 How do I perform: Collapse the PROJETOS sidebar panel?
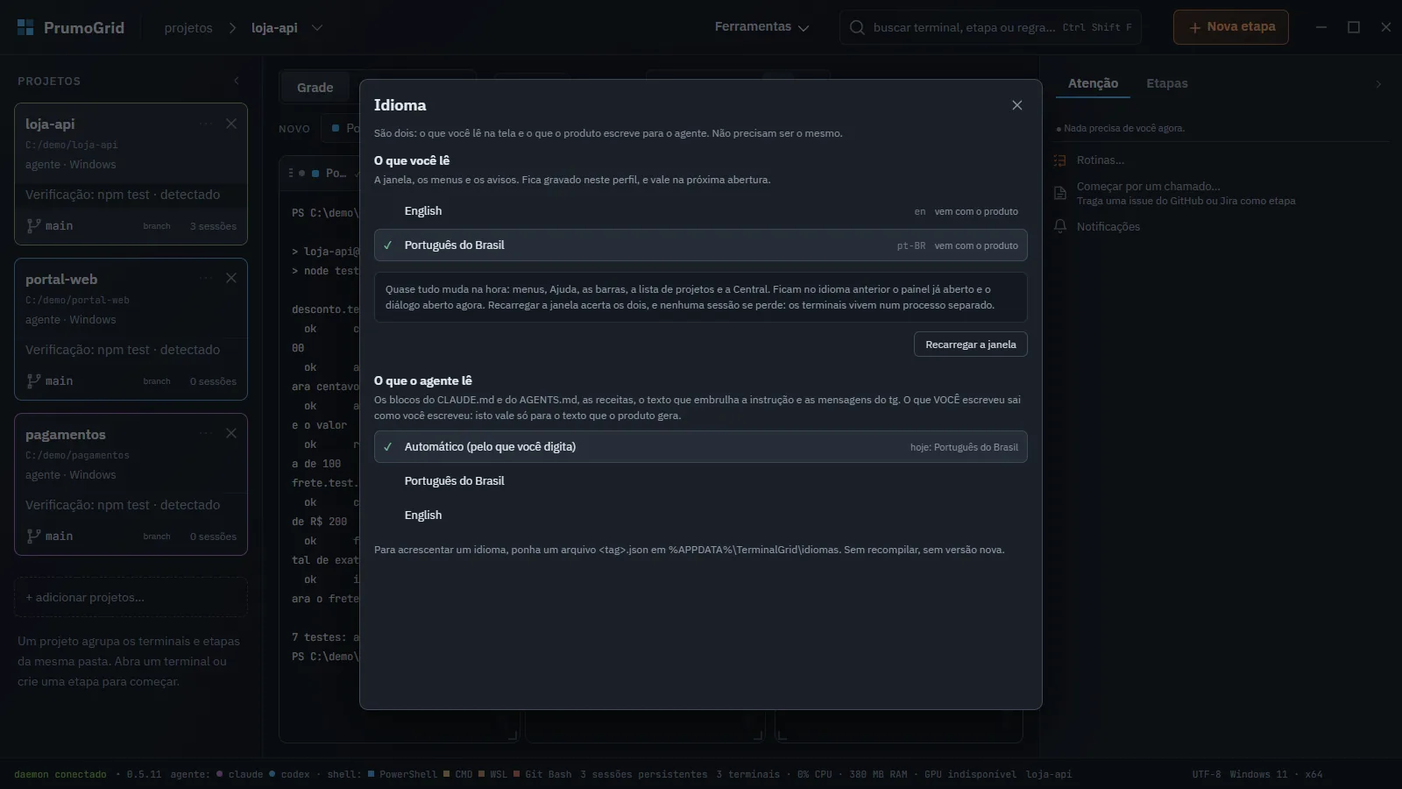(x=236, y=81)
